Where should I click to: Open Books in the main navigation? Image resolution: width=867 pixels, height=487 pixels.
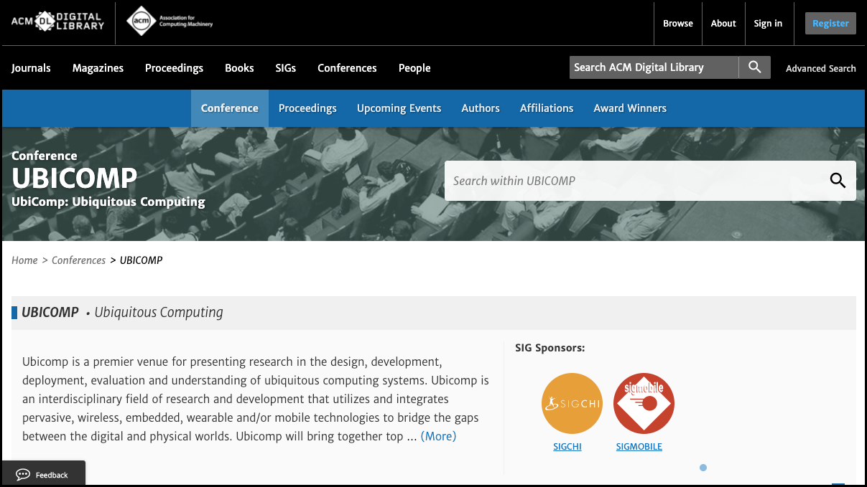point(239,68)
